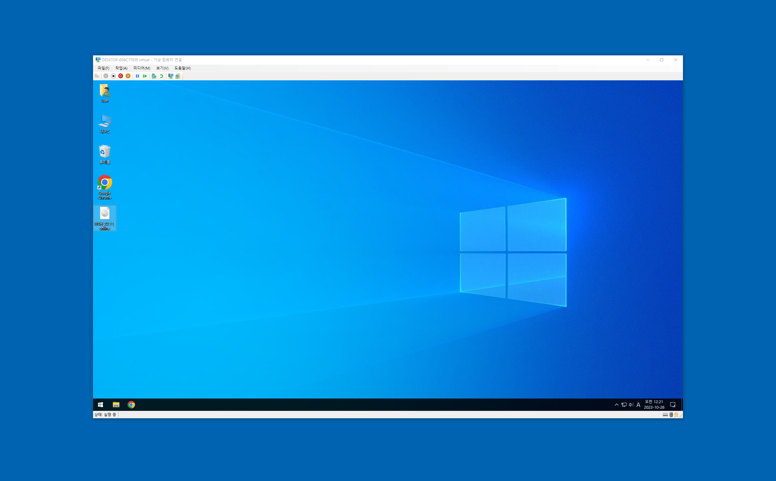Expand hidden system tray icons chevron

point(616,405)
